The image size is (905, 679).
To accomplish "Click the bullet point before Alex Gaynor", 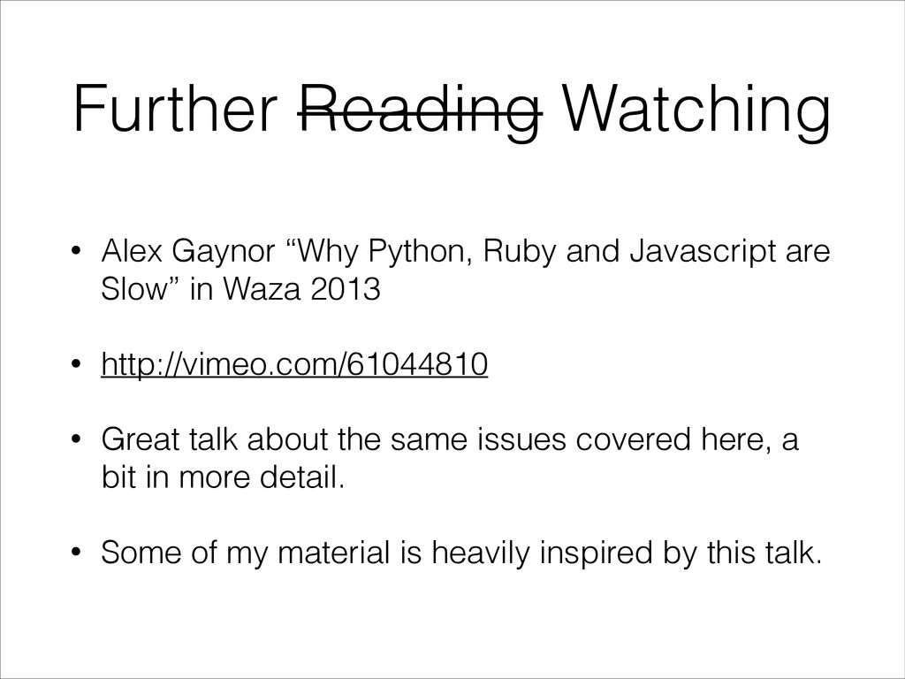I will (75, 252).
